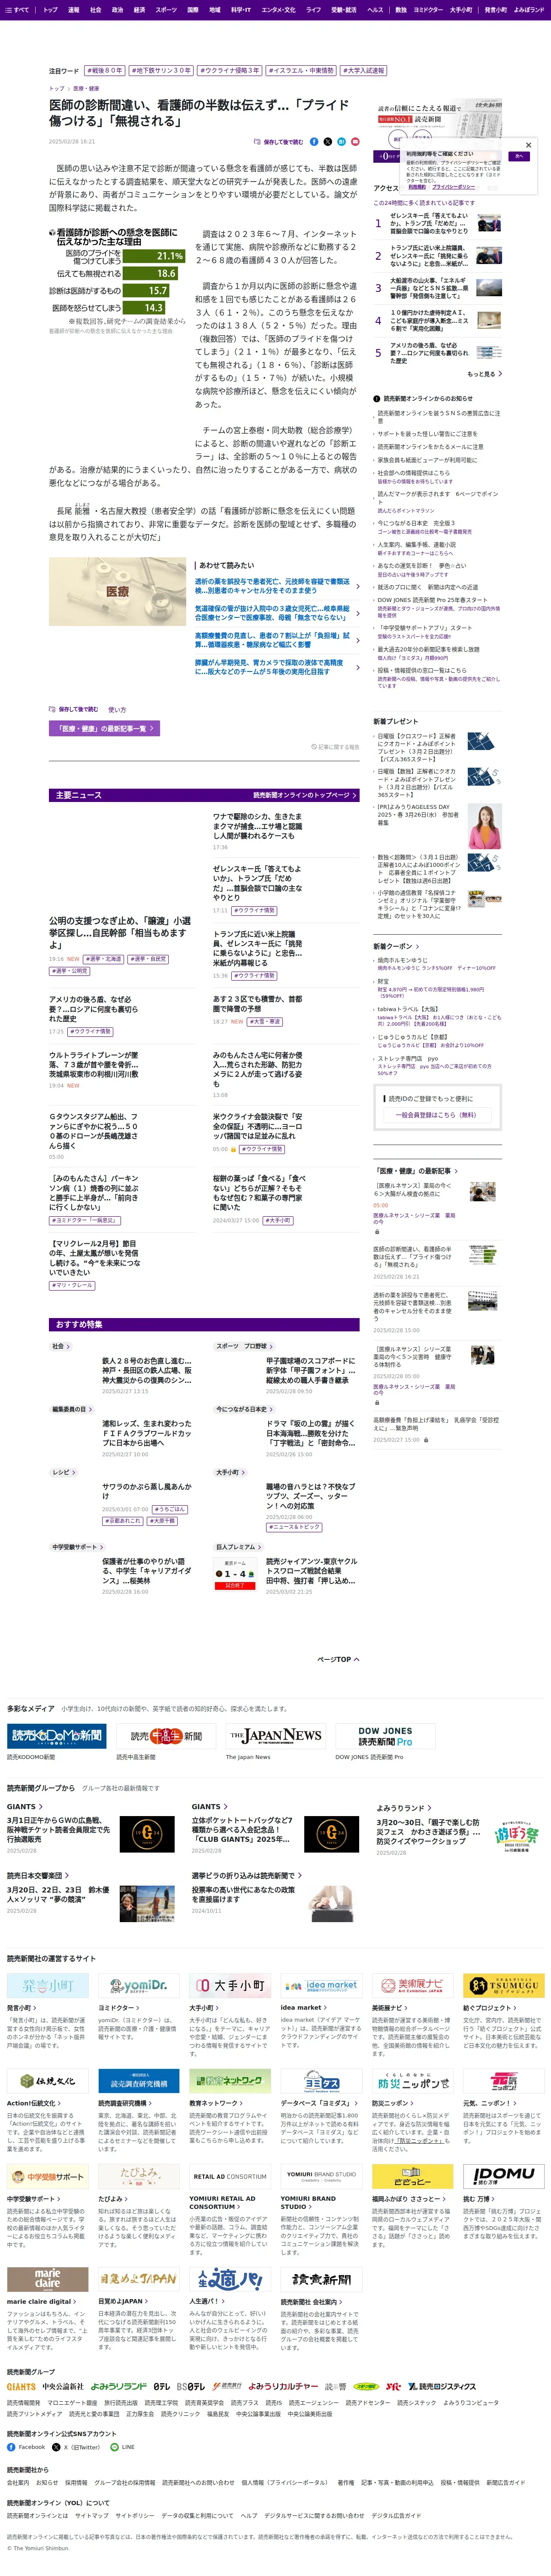
Task: Click 「医療・健康」の最新記事一覧 button
Action: [x=104, y=729]
